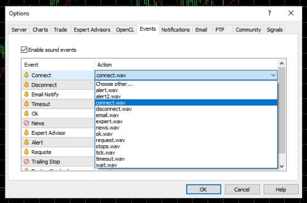Click the events list scroll down arrow
Screen dimensions: 307x203
click(282, 166)
